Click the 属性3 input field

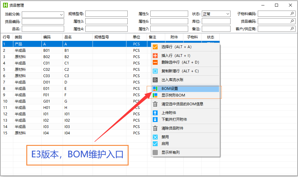[x=106, y=21]
